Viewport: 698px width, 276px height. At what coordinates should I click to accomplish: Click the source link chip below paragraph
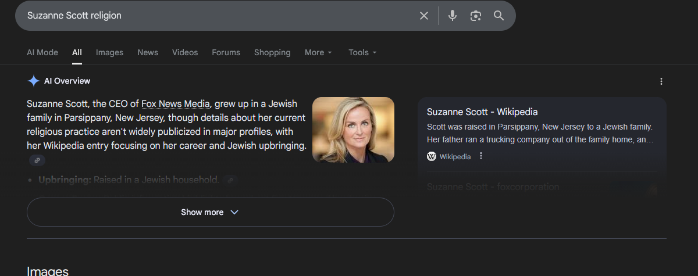[37, 160]
